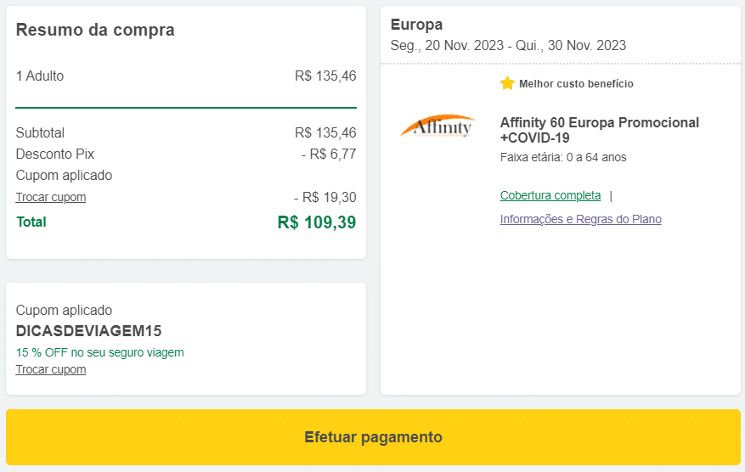Click the Resumo da compra heading
745x472 pixels.
95,30
